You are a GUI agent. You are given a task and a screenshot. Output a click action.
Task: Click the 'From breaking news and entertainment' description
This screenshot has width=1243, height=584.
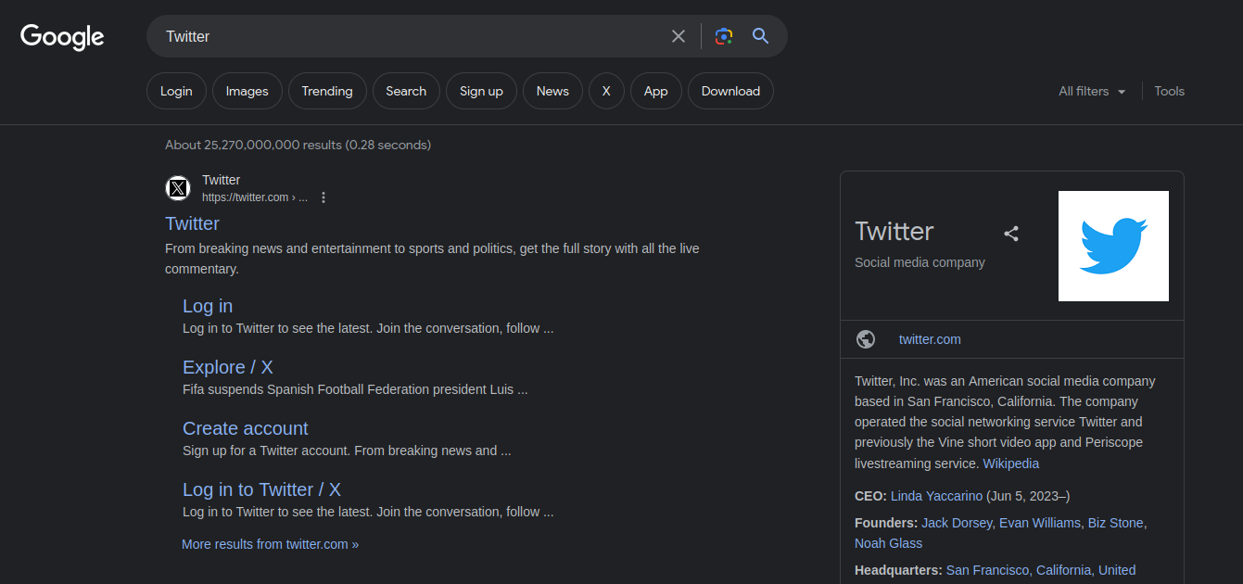click(432, 259)
